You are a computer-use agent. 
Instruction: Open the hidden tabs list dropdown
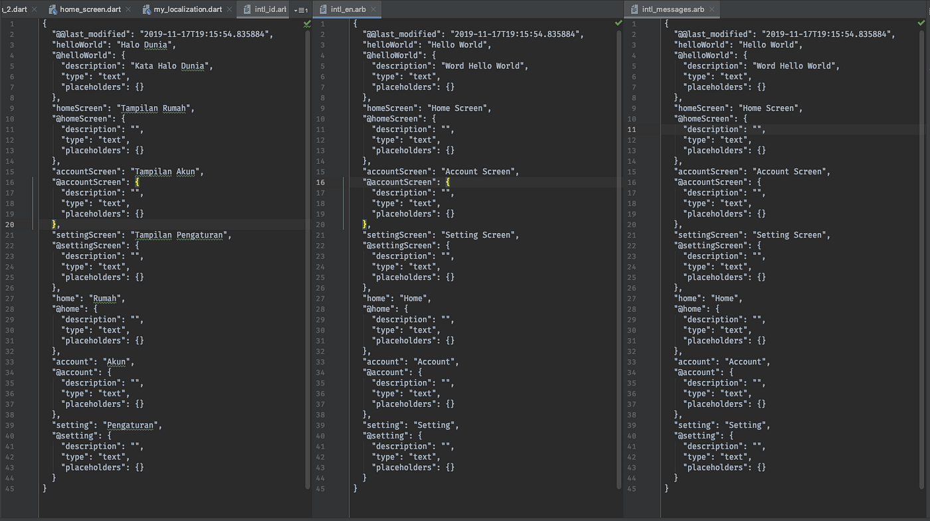point(300,10)
